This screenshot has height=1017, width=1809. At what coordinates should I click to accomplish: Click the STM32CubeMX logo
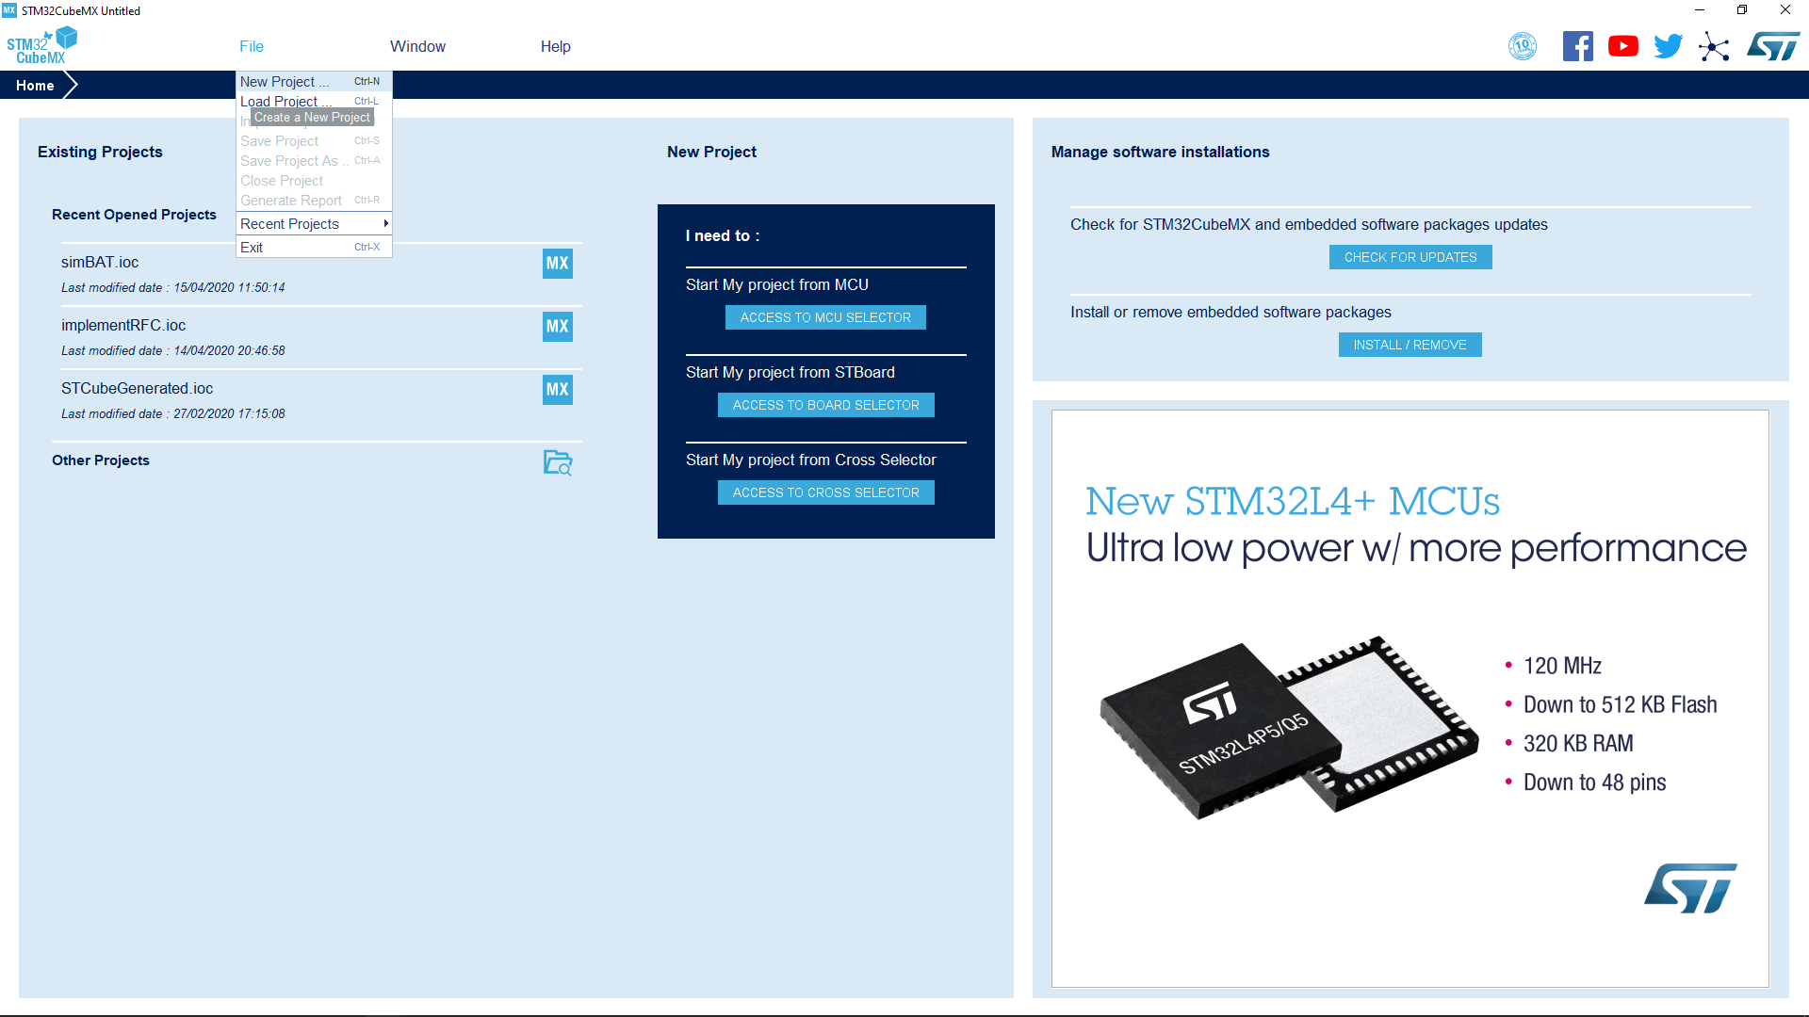pos(41,44)
